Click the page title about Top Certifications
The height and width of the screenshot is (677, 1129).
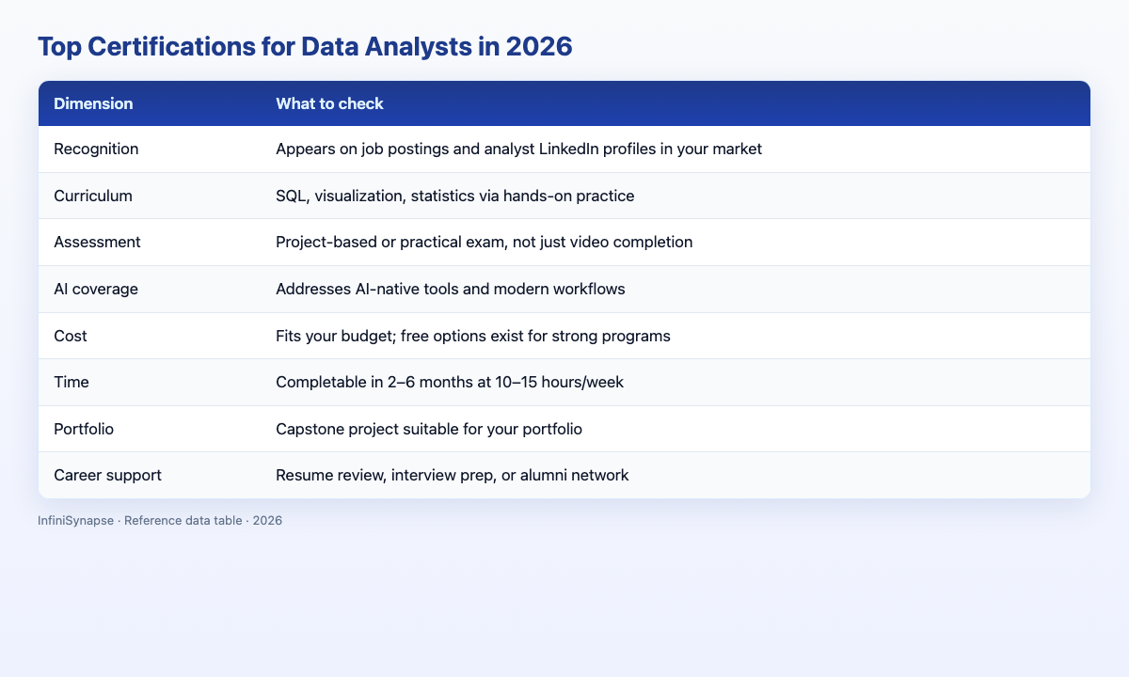tap(306, 48)
